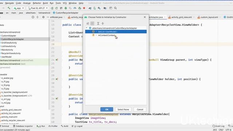Click the green Debug bug icon
This screenshot has width=233, height=131.
[x=66, y=8]
